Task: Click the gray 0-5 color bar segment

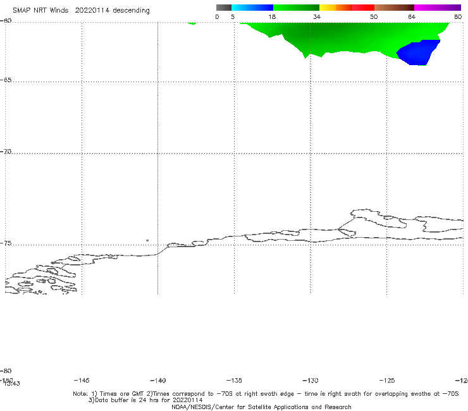Action: [224, 8]
